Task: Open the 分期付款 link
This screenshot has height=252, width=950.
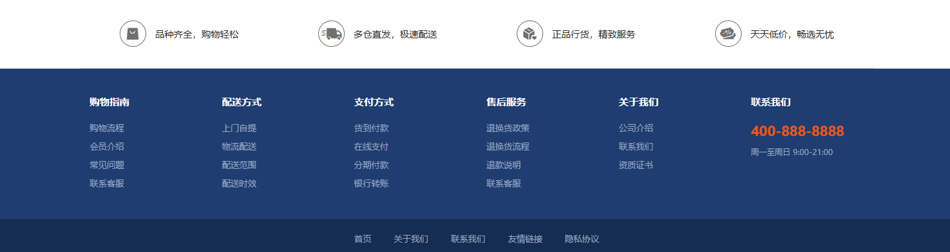Action: pos(372,165)
